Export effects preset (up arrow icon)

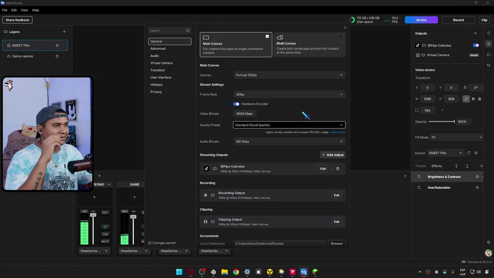[467, 166]
